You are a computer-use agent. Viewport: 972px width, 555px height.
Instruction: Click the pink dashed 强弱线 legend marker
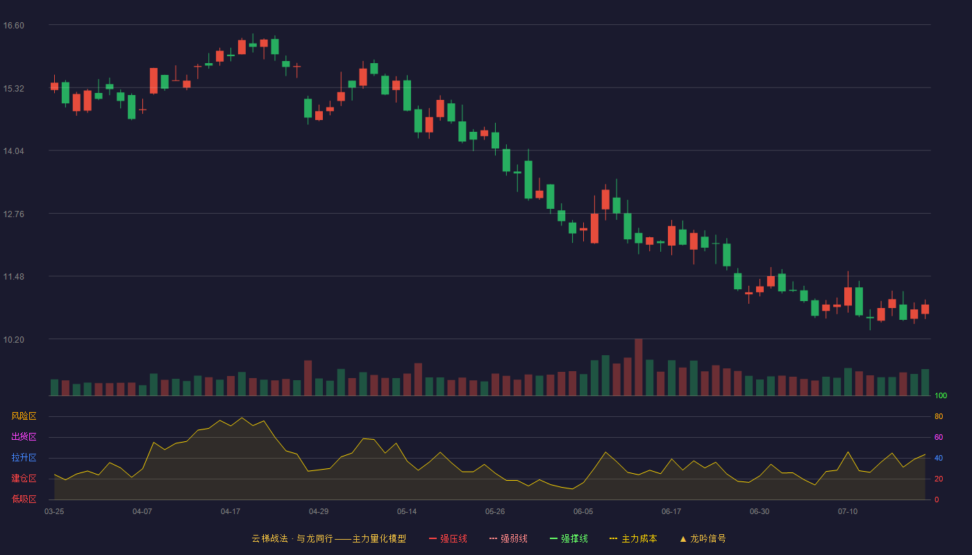(494, 538)
